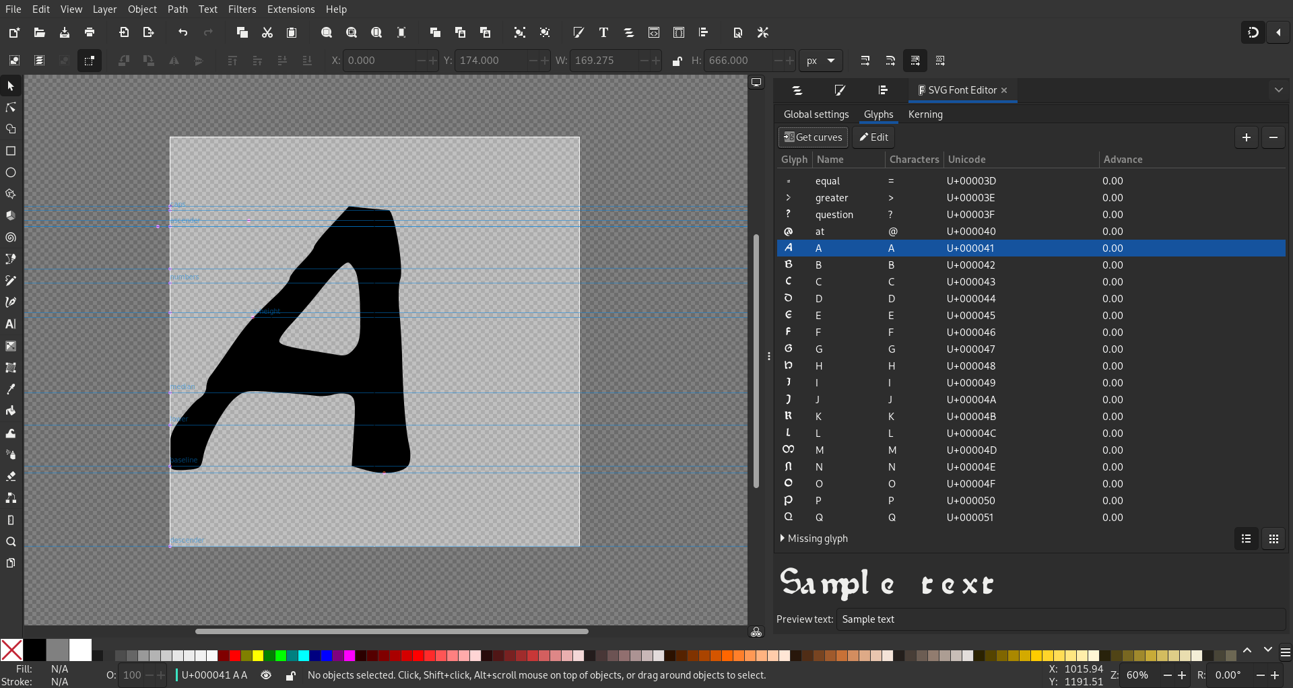
Task: Pick the yellow swatch in palette
Action: coord(258,655)
